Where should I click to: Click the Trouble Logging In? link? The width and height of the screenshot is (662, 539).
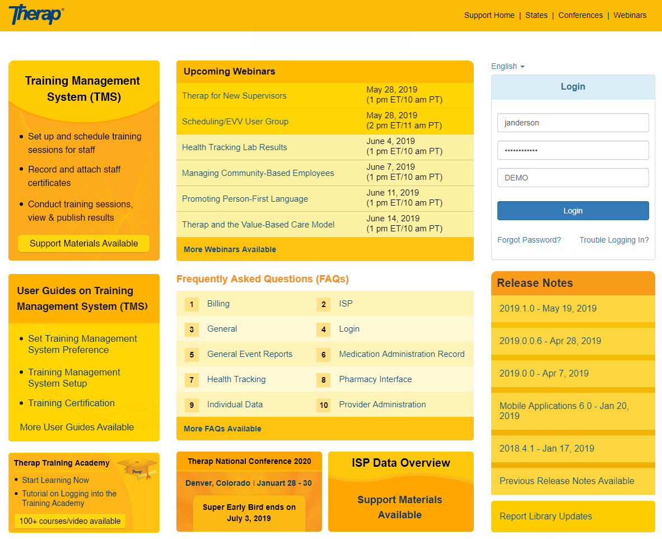tap(614, 240)
